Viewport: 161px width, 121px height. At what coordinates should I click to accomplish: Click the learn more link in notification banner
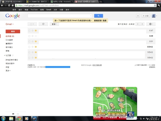click(x=98, y=20)
